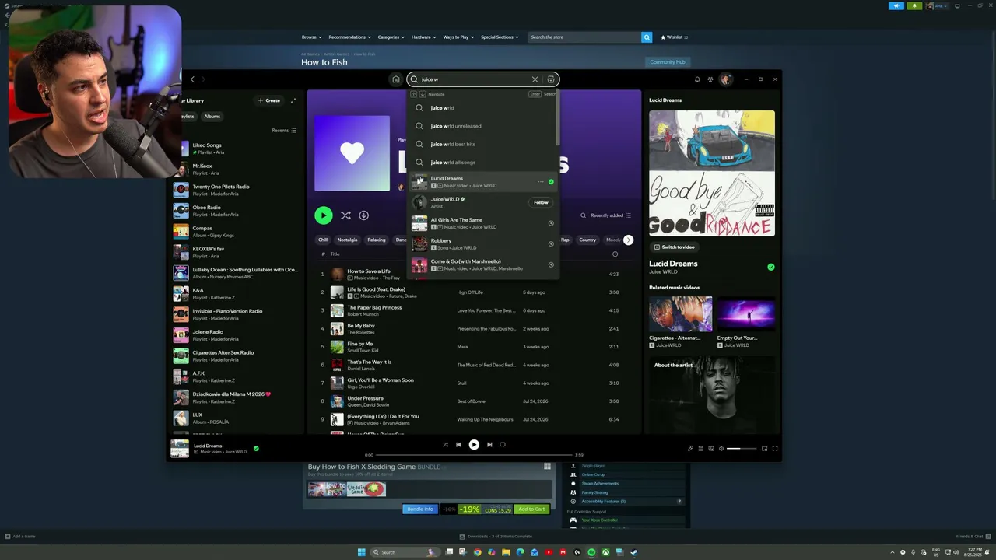Follow the Juice WRLD artist
The width and height of the screenshot is (996, 560).
pyautogui.click(x=541, y=202)
